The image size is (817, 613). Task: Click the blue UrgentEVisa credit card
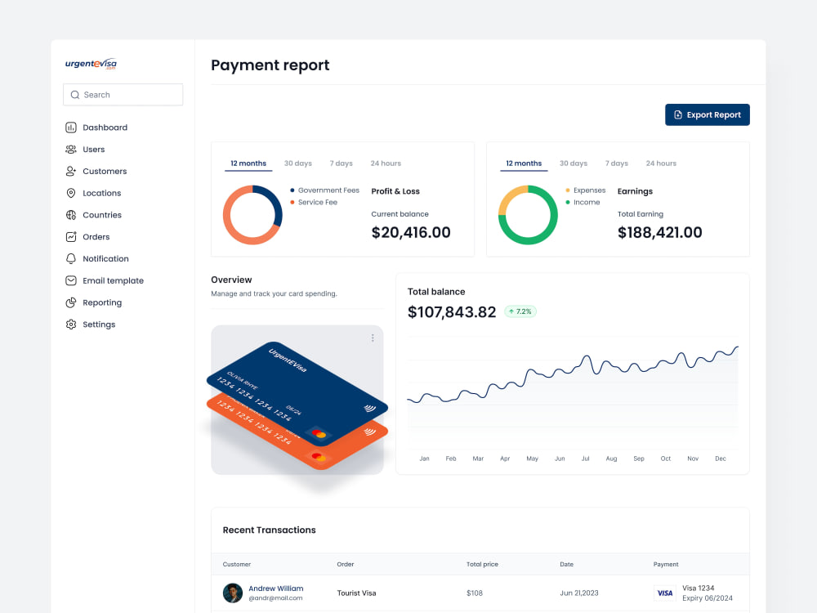[x=297, y=392]
